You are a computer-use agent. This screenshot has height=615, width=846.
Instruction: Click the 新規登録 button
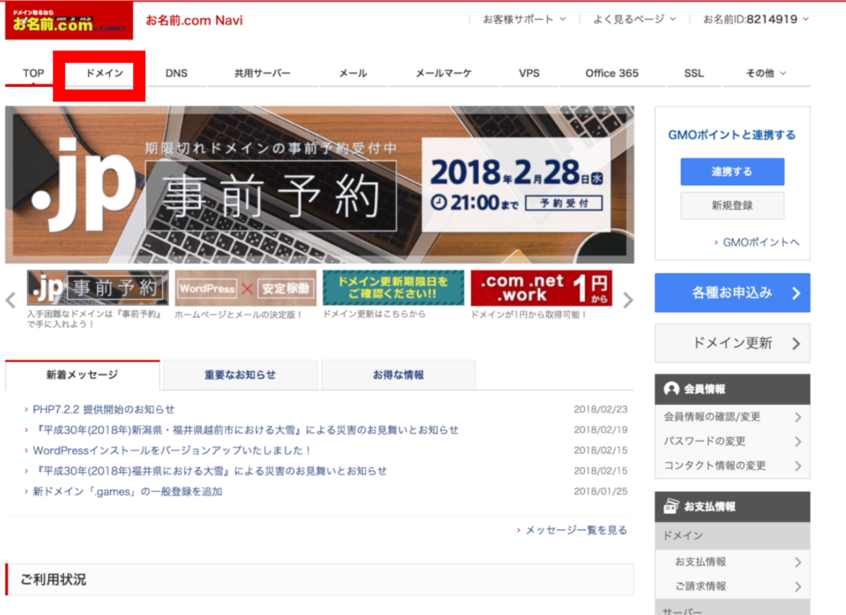(x=732, y=205)
